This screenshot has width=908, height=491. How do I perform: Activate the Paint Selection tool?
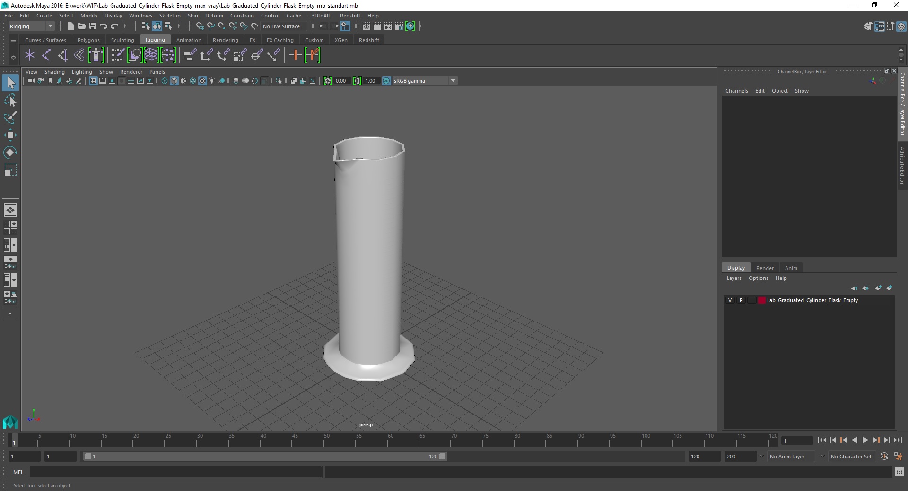point(10,118)
